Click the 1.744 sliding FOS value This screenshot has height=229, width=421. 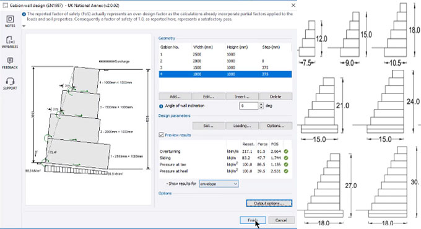click(x=276, y=158)
